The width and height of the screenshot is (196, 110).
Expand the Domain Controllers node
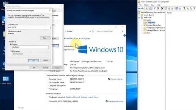tap(142, 25)
